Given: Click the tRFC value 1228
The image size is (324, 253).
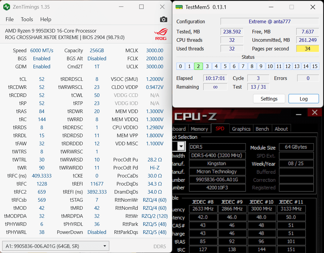Looking at the screenshot, I should 42,184.
